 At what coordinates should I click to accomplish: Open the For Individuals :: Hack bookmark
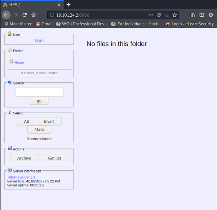click(x=136, y=24)
